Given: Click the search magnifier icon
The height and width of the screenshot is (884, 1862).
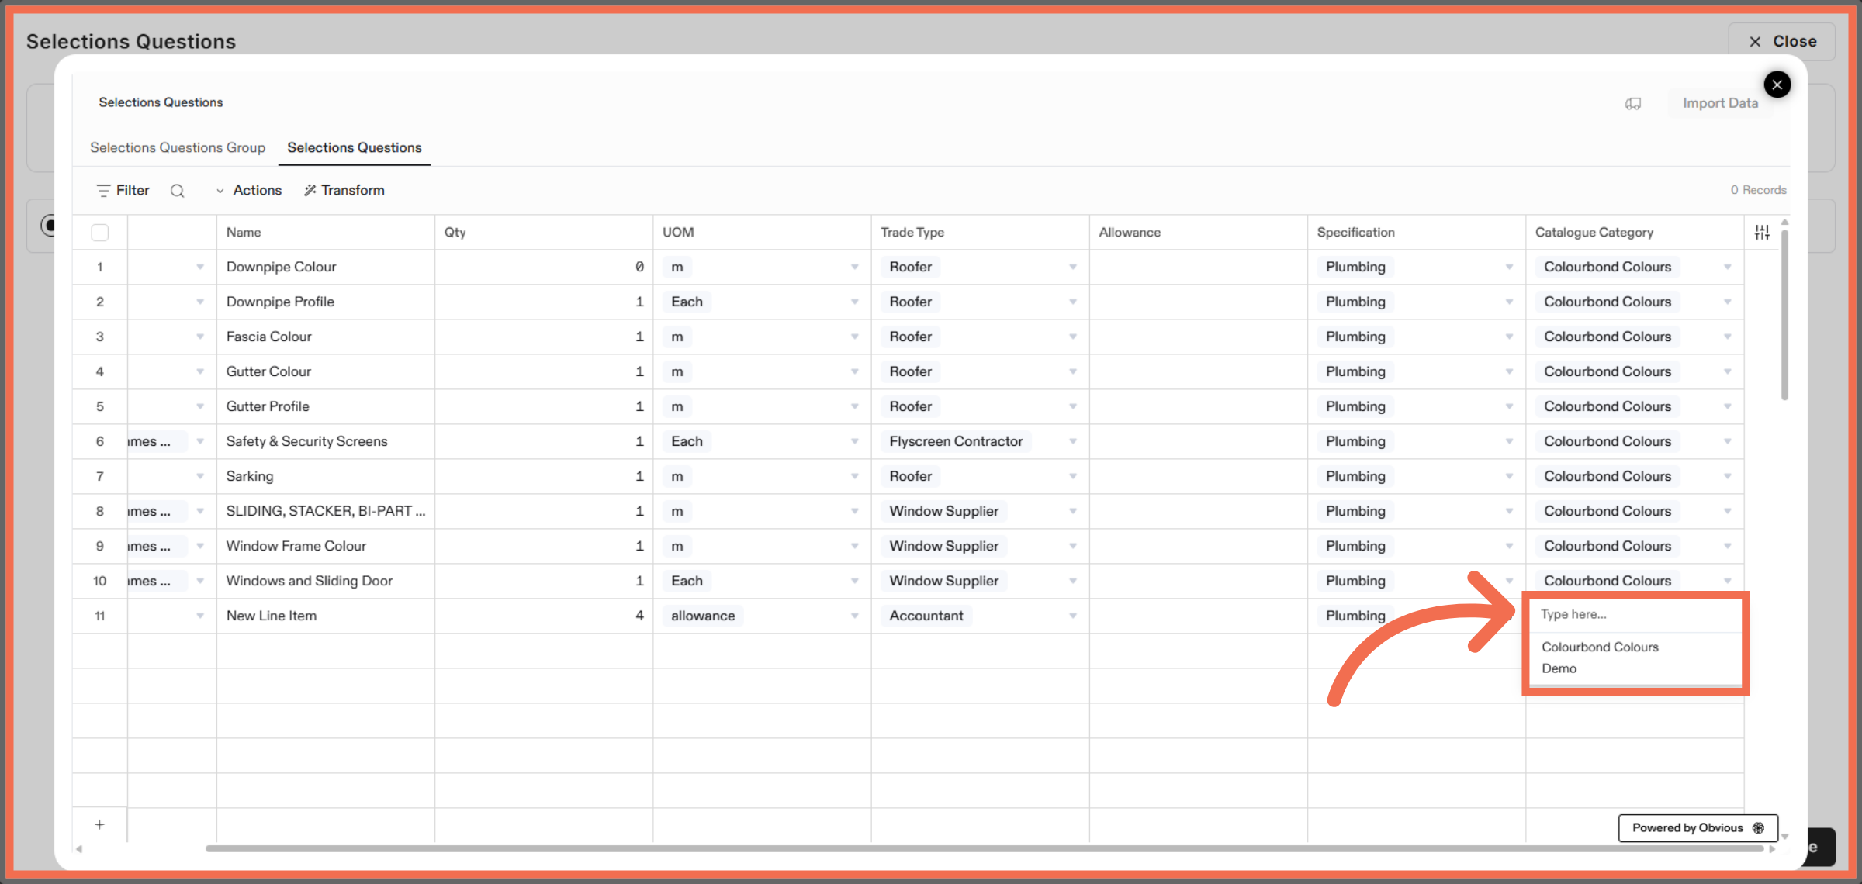Looking at the screenshot, I should tap(178, 190).
